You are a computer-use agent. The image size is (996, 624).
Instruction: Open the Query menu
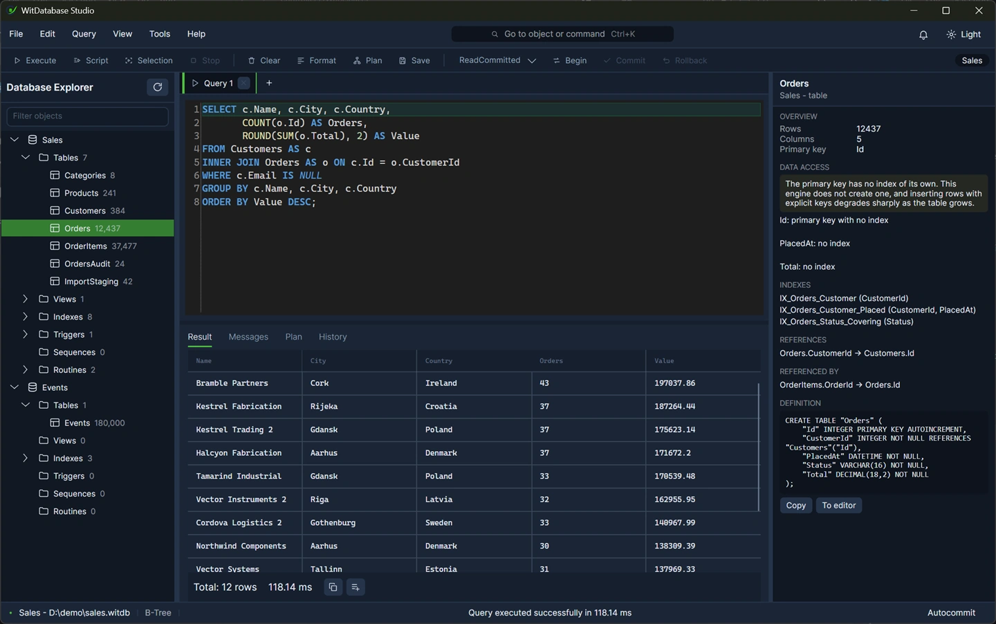click(x=84, y=34)
